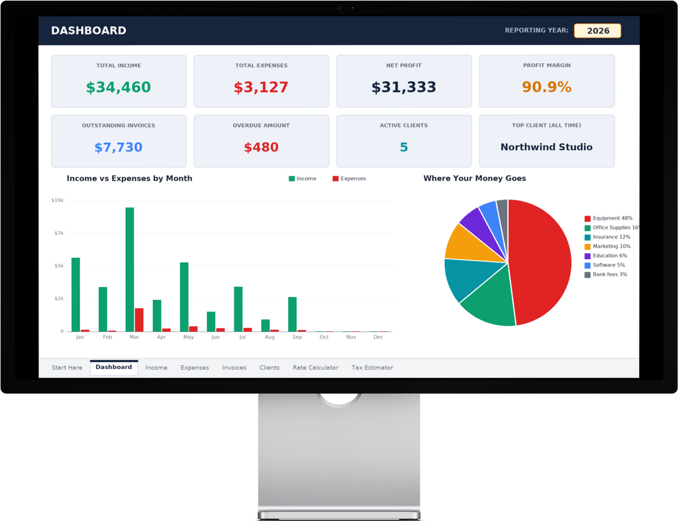Click the $10k axis label
The width and height of the screenshot is (678, 521).
coord(58,200)
